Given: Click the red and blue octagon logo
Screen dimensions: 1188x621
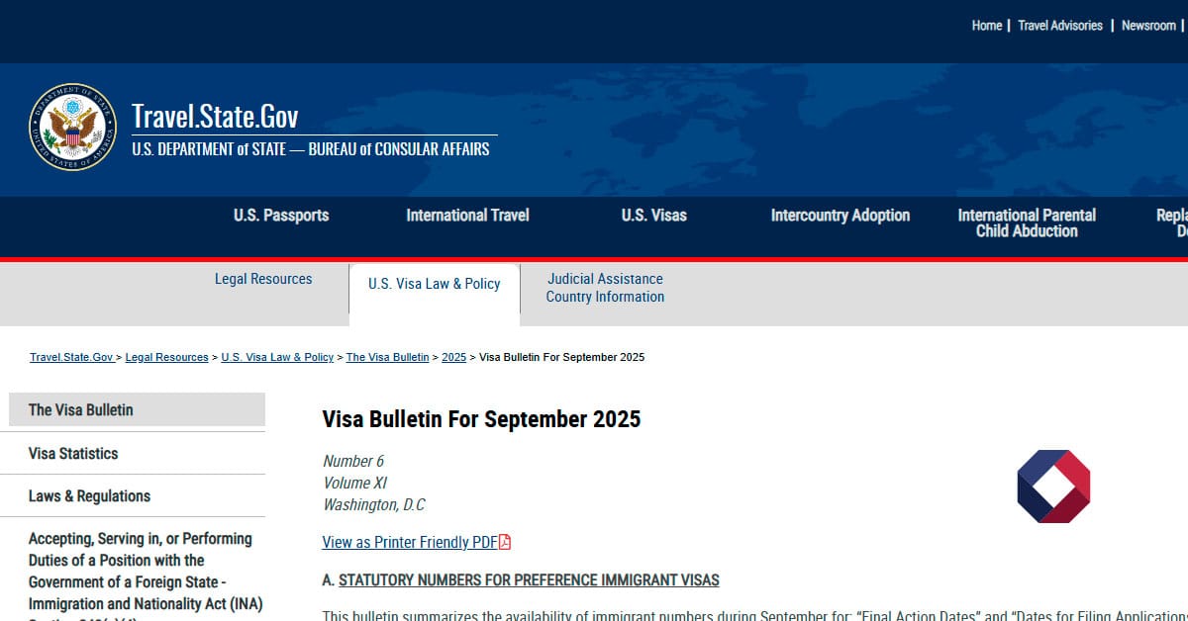Looking at the screenshot, I should tap(1053, 487).
